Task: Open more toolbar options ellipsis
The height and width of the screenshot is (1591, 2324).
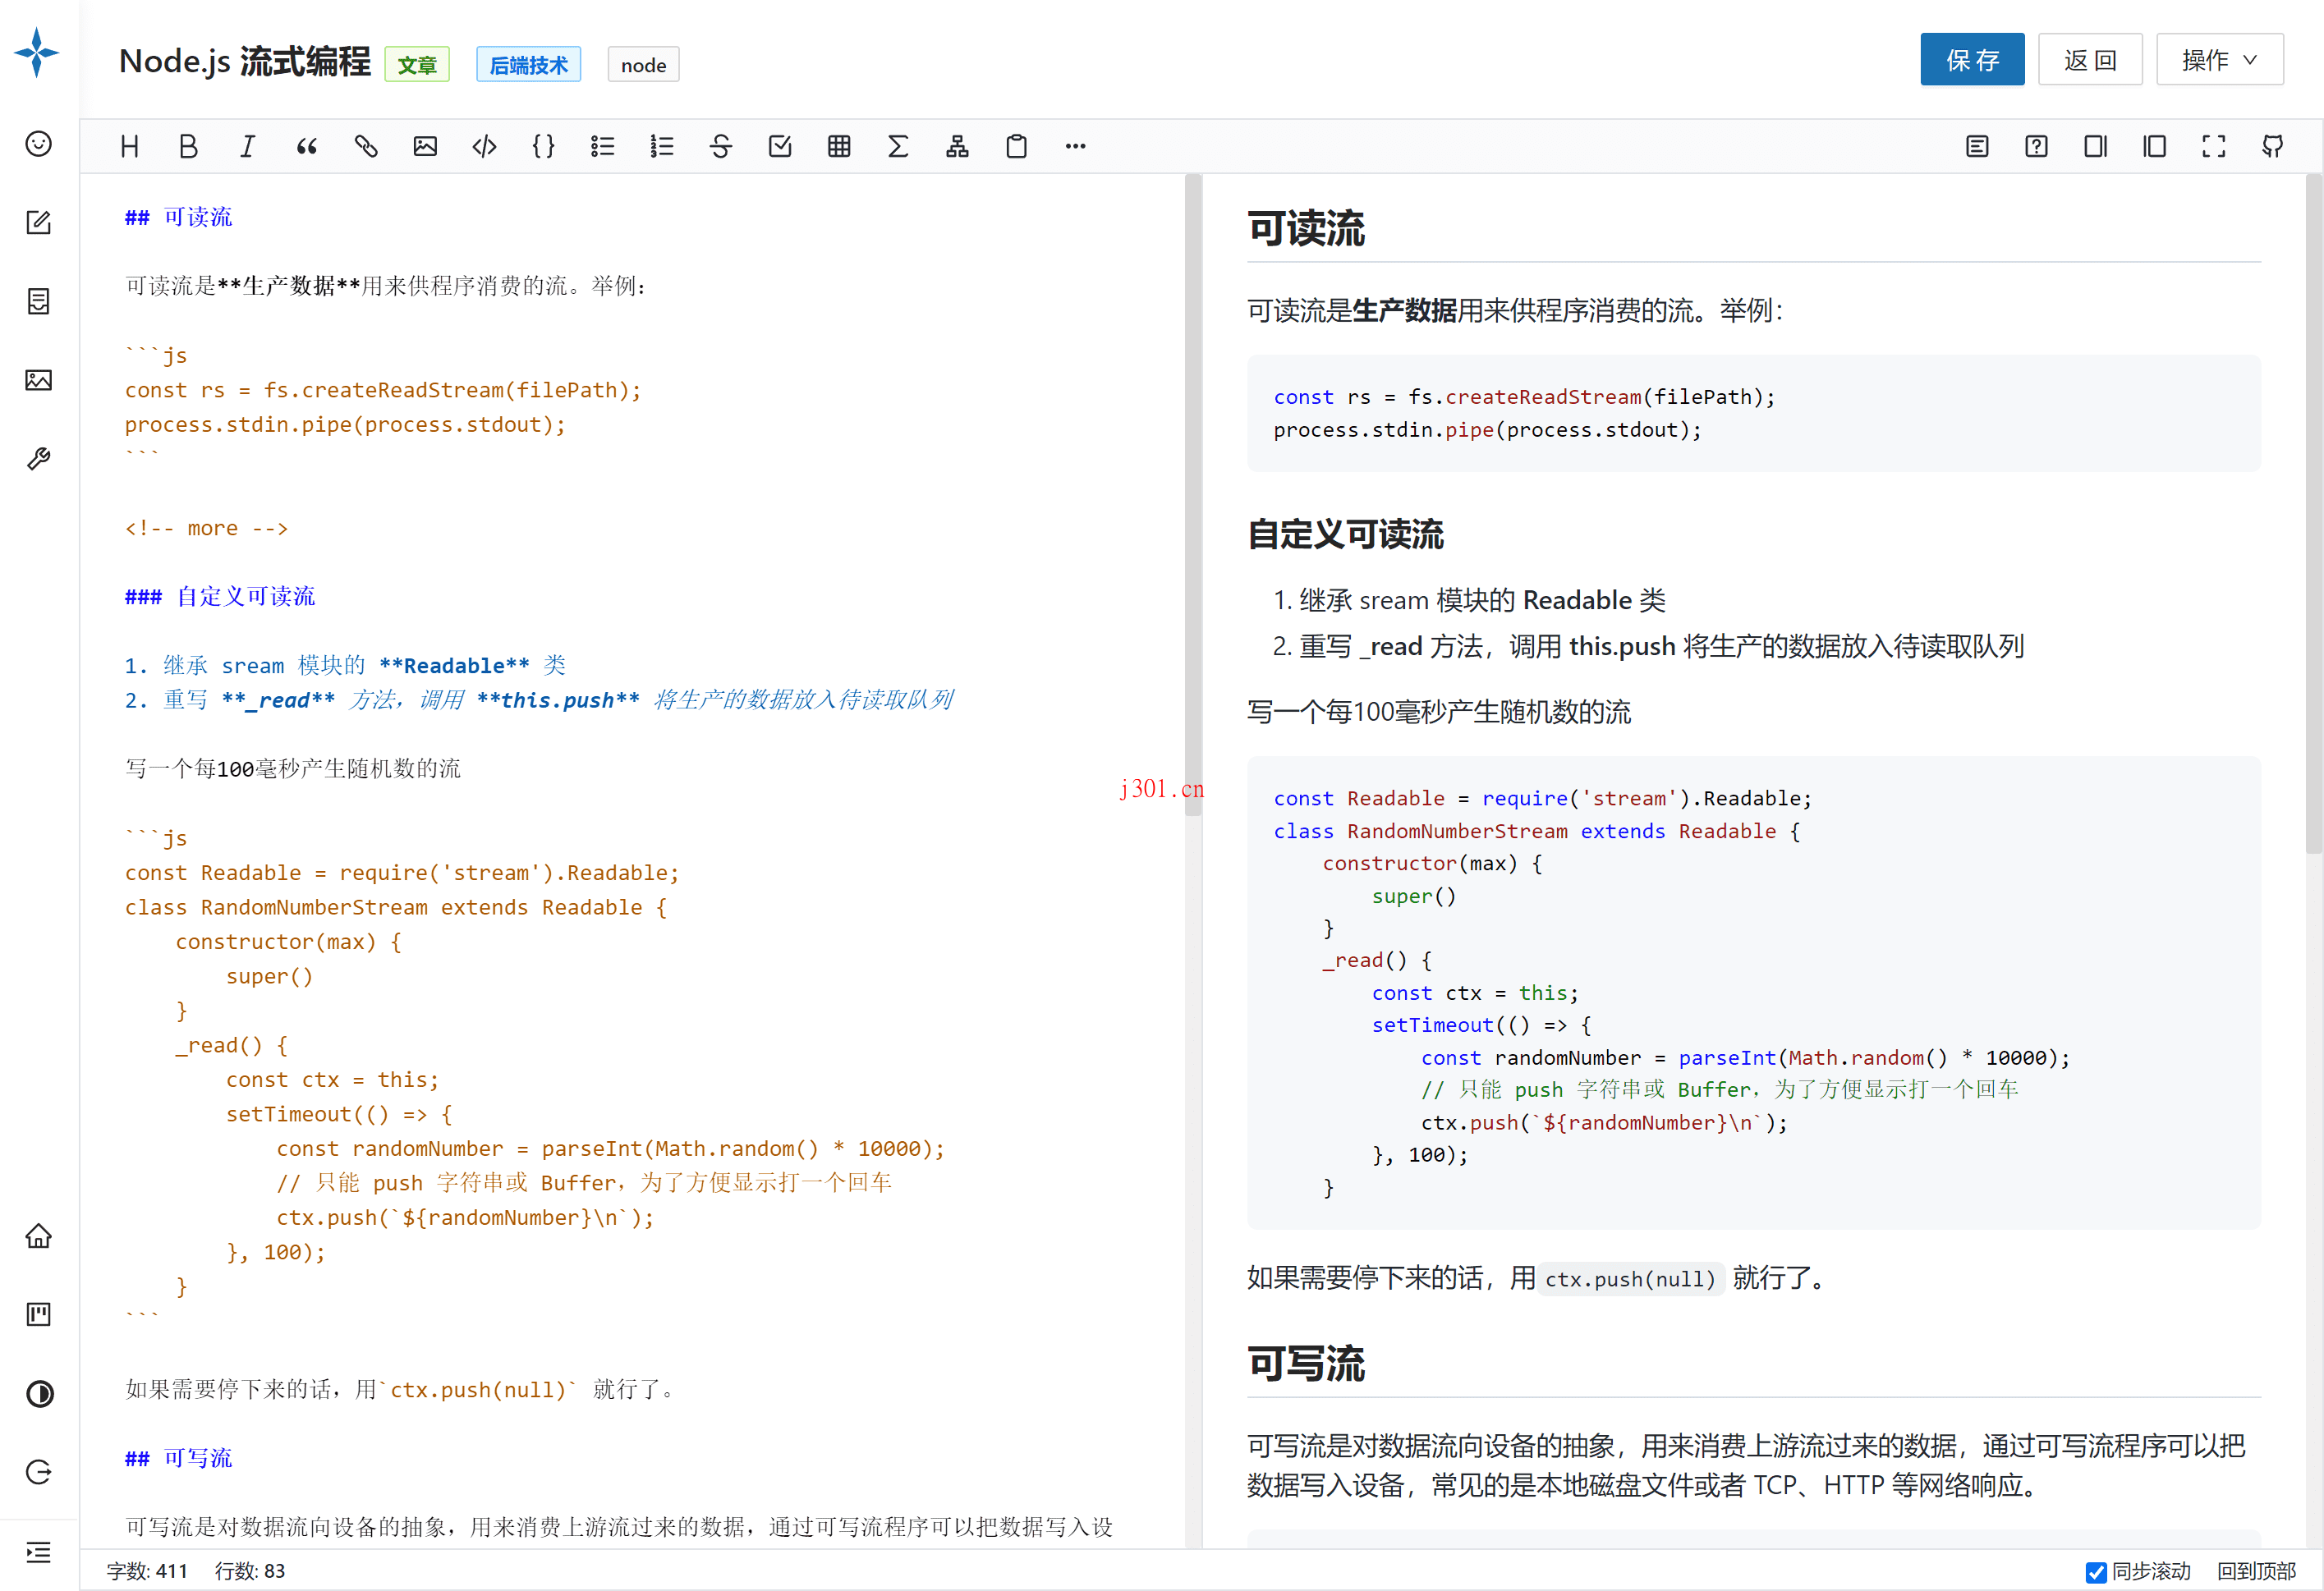Action: tap(1075, 147)
